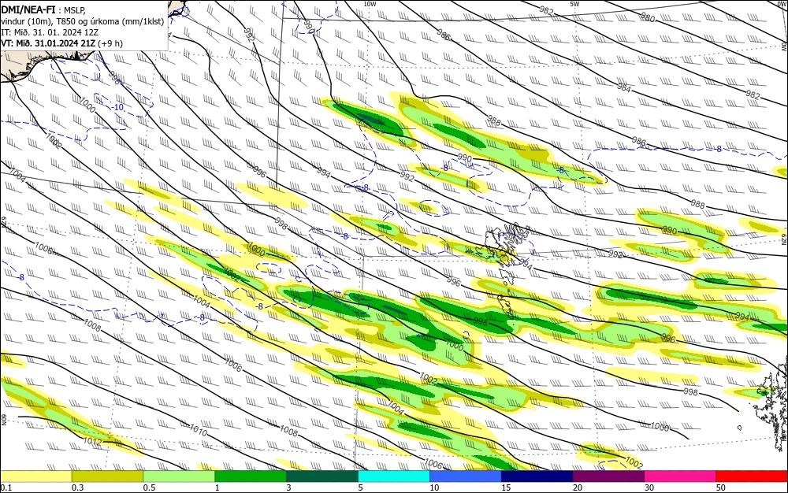Screen dimensions: 788x493
Task: Click the -10 temperature contour label
Action: point(117,107)
